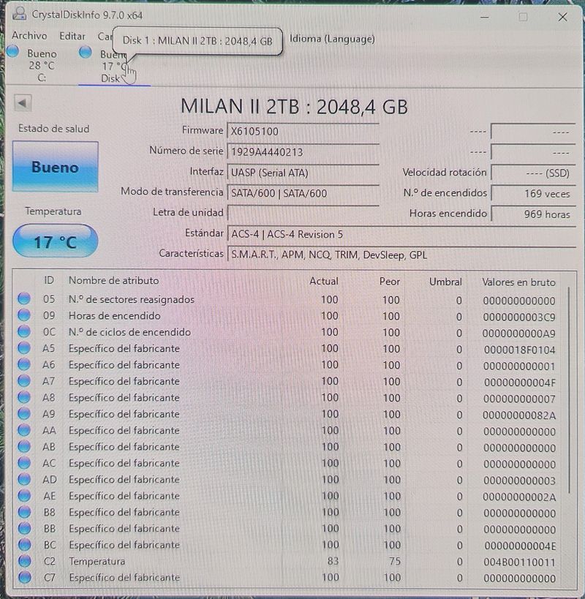
Task: Click the status dot for attribute C7
Action: tap(24, 577)
